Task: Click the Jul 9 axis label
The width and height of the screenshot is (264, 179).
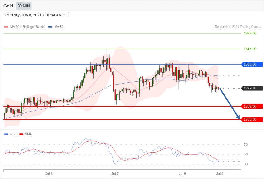Action: coord(220,174)
